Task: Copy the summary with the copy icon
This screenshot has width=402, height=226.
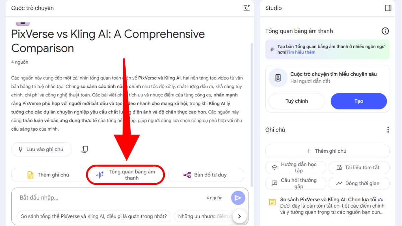Action: (x=85, y=149)
